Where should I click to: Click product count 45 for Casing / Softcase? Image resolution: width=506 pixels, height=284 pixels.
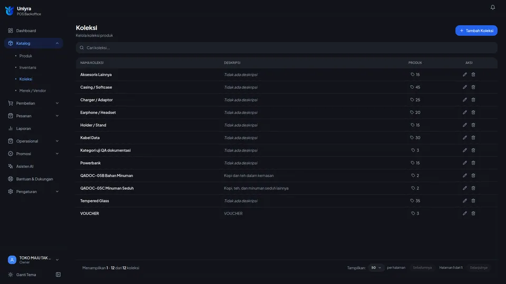pyautogui.click(x=415, y=87)
